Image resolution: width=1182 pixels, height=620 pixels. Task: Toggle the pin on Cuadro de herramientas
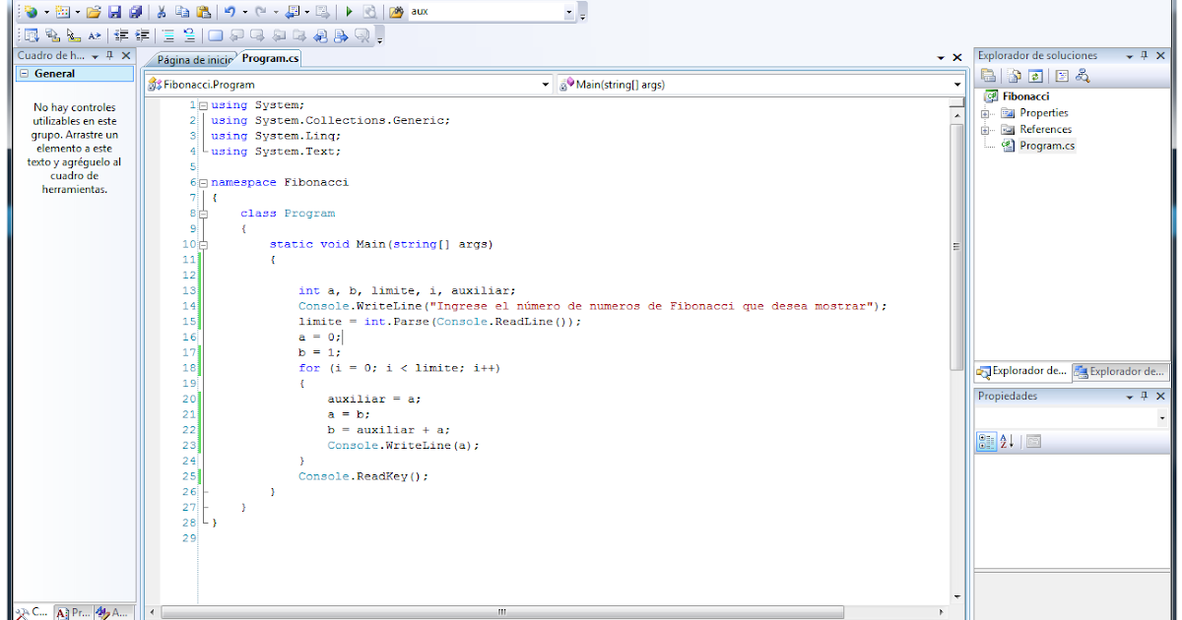107,55
